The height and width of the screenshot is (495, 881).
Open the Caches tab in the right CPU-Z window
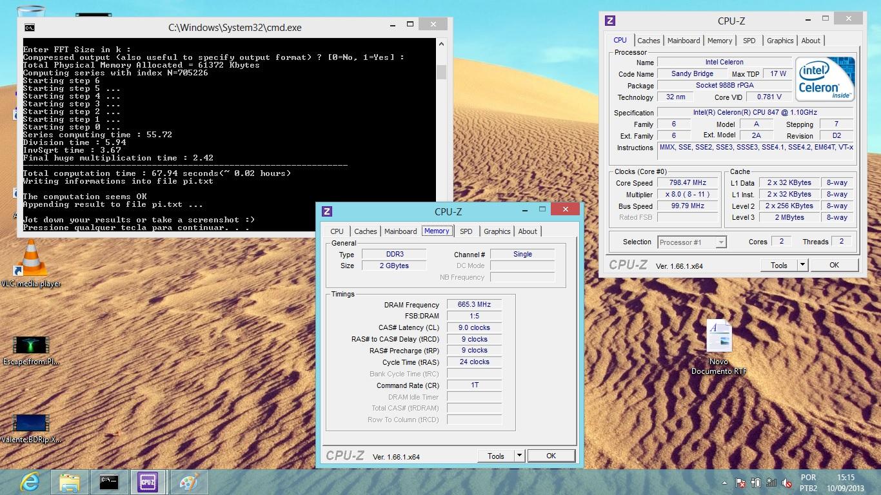649,41
